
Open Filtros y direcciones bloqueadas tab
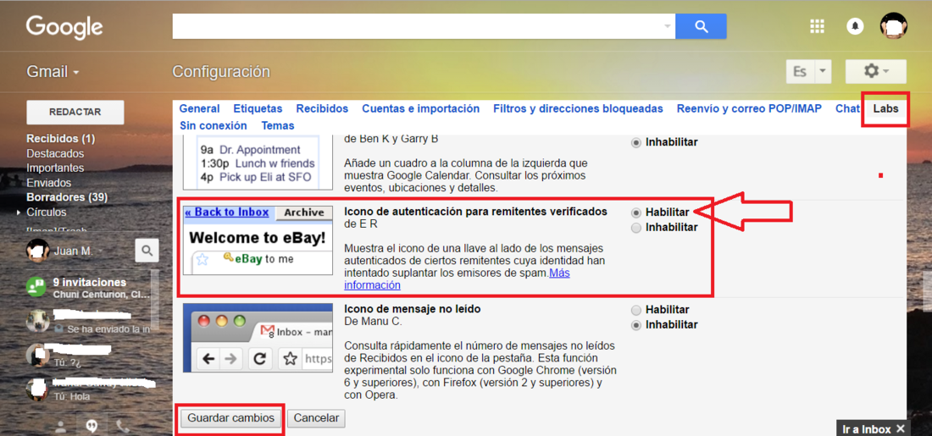[578, 108]
